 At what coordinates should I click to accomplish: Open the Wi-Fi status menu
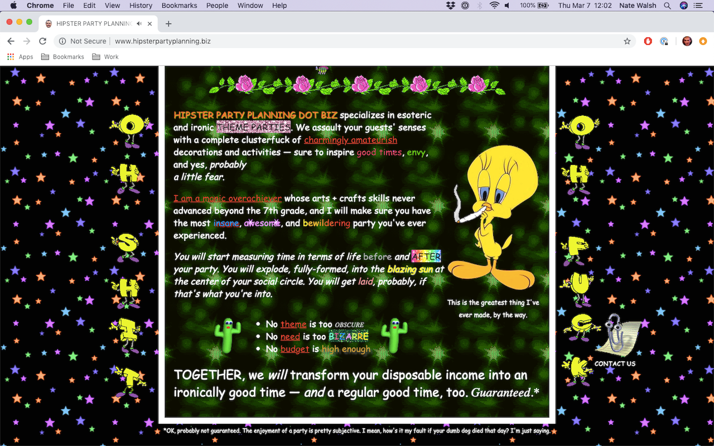(494, 6)
